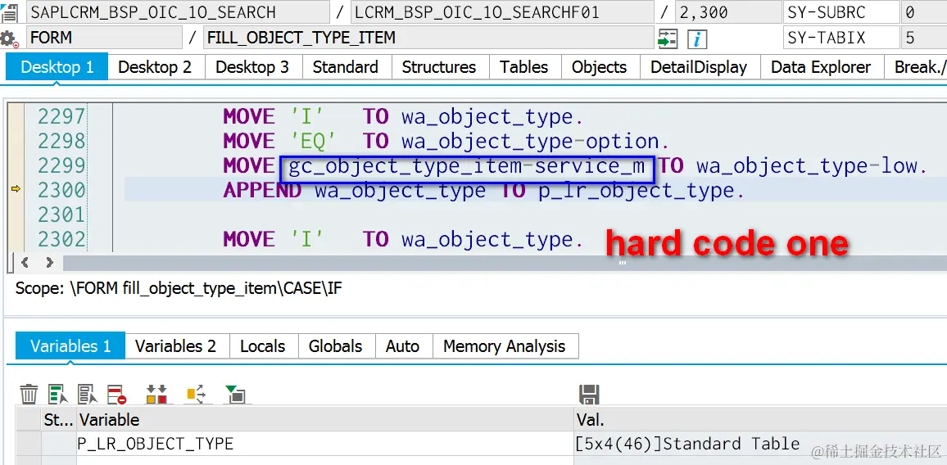Switch to the Desktop 1 tab
This screenshot has height=465, width=947.
(x=57, y=66)
